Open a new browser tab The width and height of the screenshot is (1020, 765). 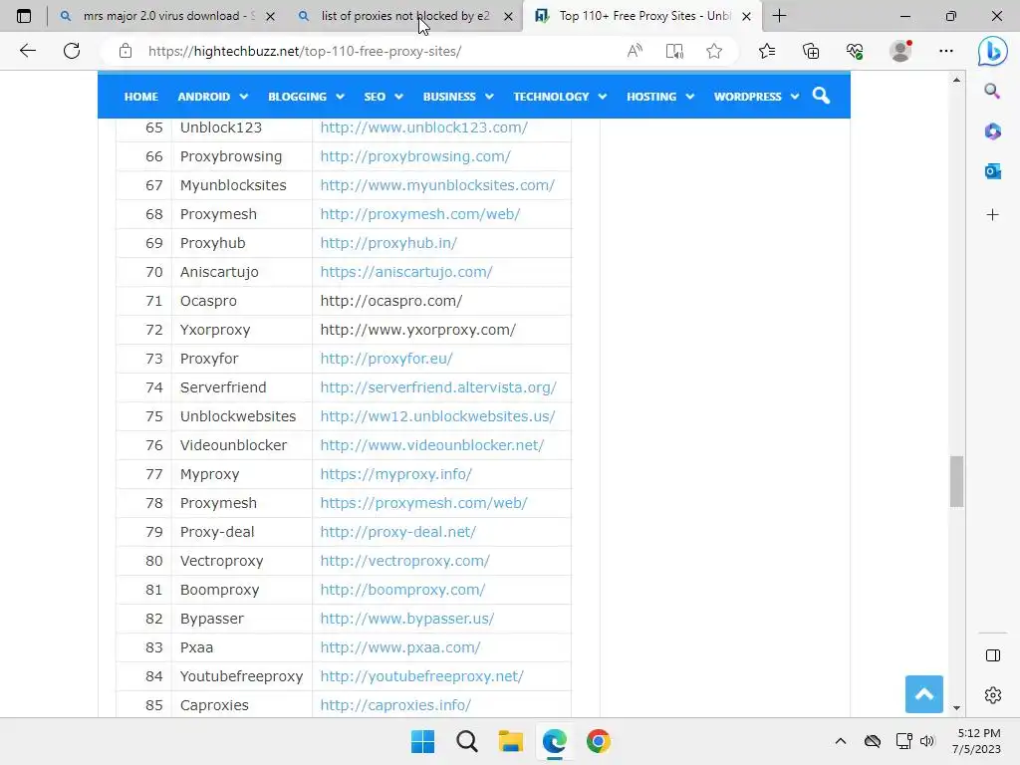pos(779,16)
